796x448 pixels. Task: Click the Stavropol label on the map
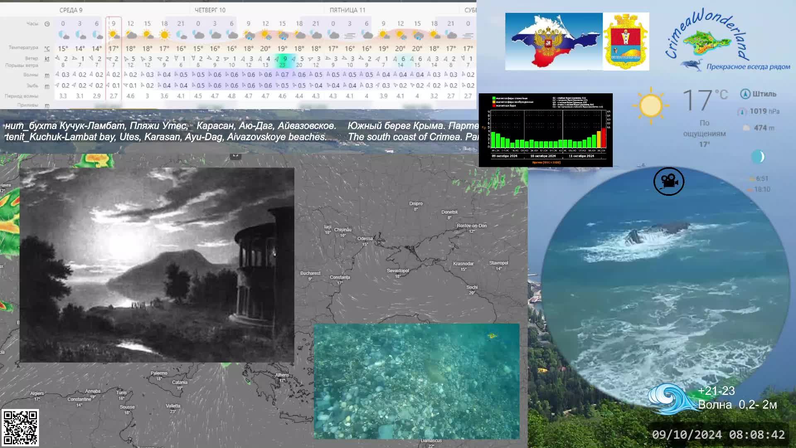(498, 263)
